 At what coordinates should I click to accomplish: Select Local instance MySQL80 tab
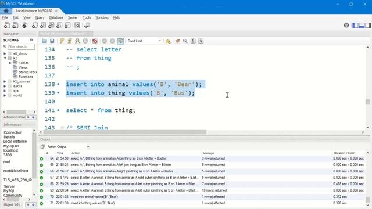[34, 11]
